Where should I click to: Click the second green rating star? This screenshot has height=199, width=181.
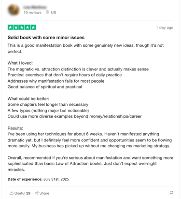(x=16, y=28)
